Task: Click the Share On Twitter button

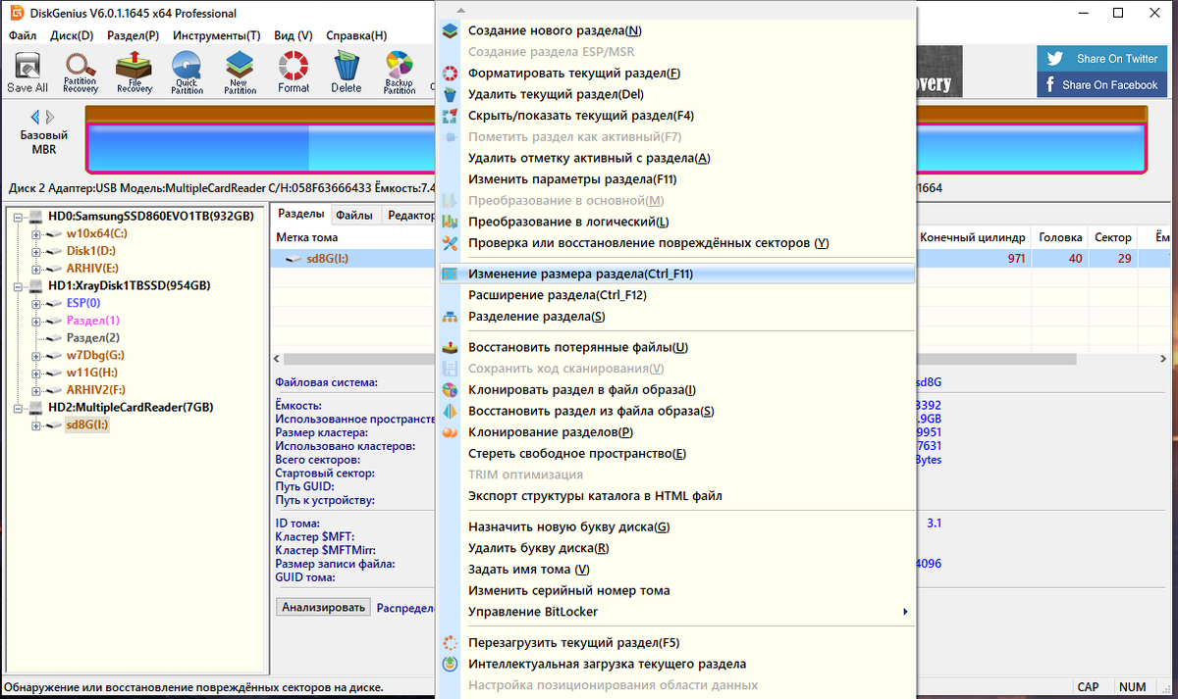Action: pyautogui.click(x=1101, y=59)
